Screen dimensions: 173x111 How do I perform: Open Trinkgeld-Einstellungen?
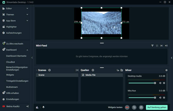coord(17,81)
